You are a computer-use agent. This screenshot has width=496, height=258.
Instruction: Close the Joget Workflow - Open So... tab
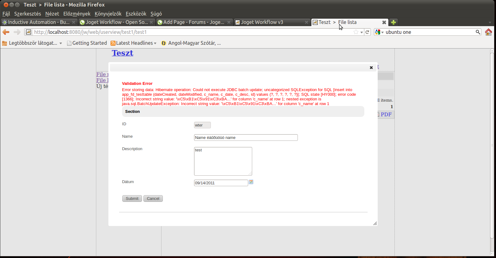[151, 22]
